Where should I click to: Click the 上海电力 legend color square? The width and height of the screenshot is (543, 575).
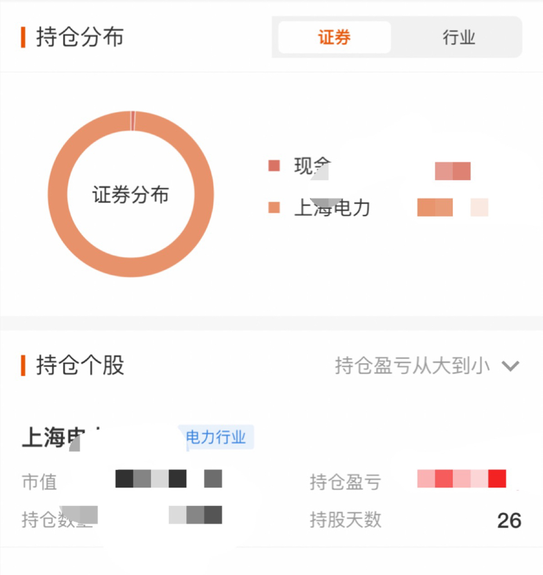[x=274, y=208]
